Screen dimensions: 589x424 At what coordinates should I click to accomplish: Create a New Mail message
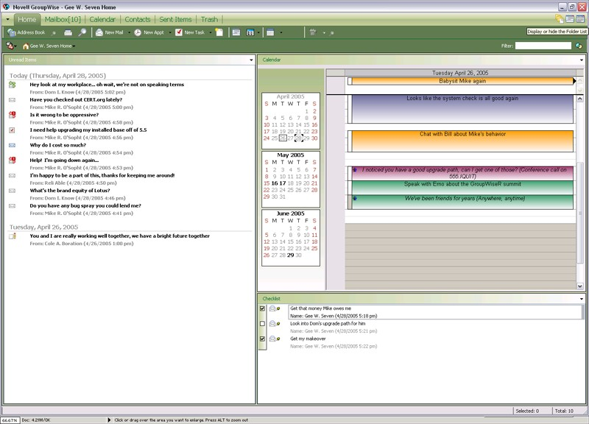point(109,32)
